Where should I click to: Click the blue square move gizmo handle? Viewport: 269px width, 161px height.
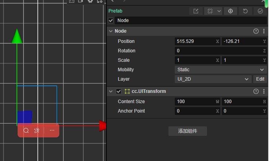24,117
